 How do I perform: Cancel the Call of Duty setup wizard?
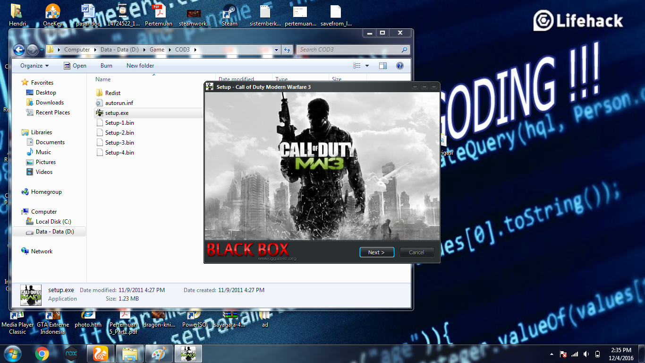(416, 252)
